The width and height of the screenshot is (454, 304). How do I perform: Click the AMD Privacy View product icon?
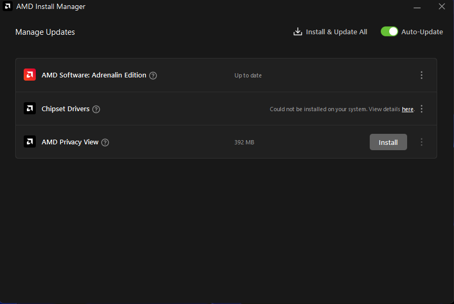pyautogui.click(x=29, y=142)
